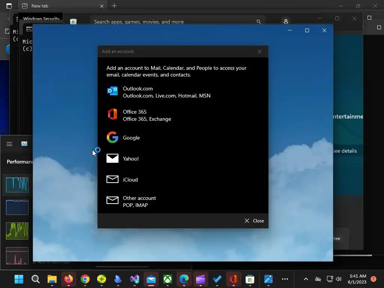This screenshot has width=384, height=288.
Task: Minimize the Mail app window
Action: 290,30
